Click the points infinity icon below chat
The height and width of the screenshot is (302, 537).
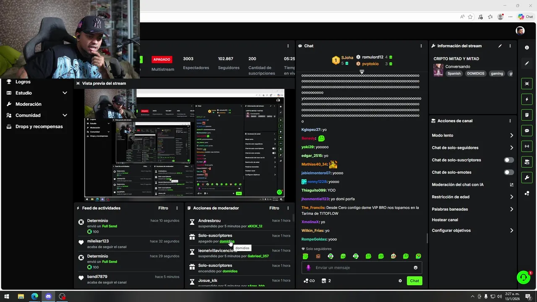309,281
